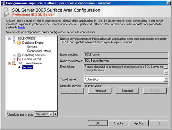The image size is (172, 130).
Task: Confirm with the OK button
Action: tap(98, 123)
